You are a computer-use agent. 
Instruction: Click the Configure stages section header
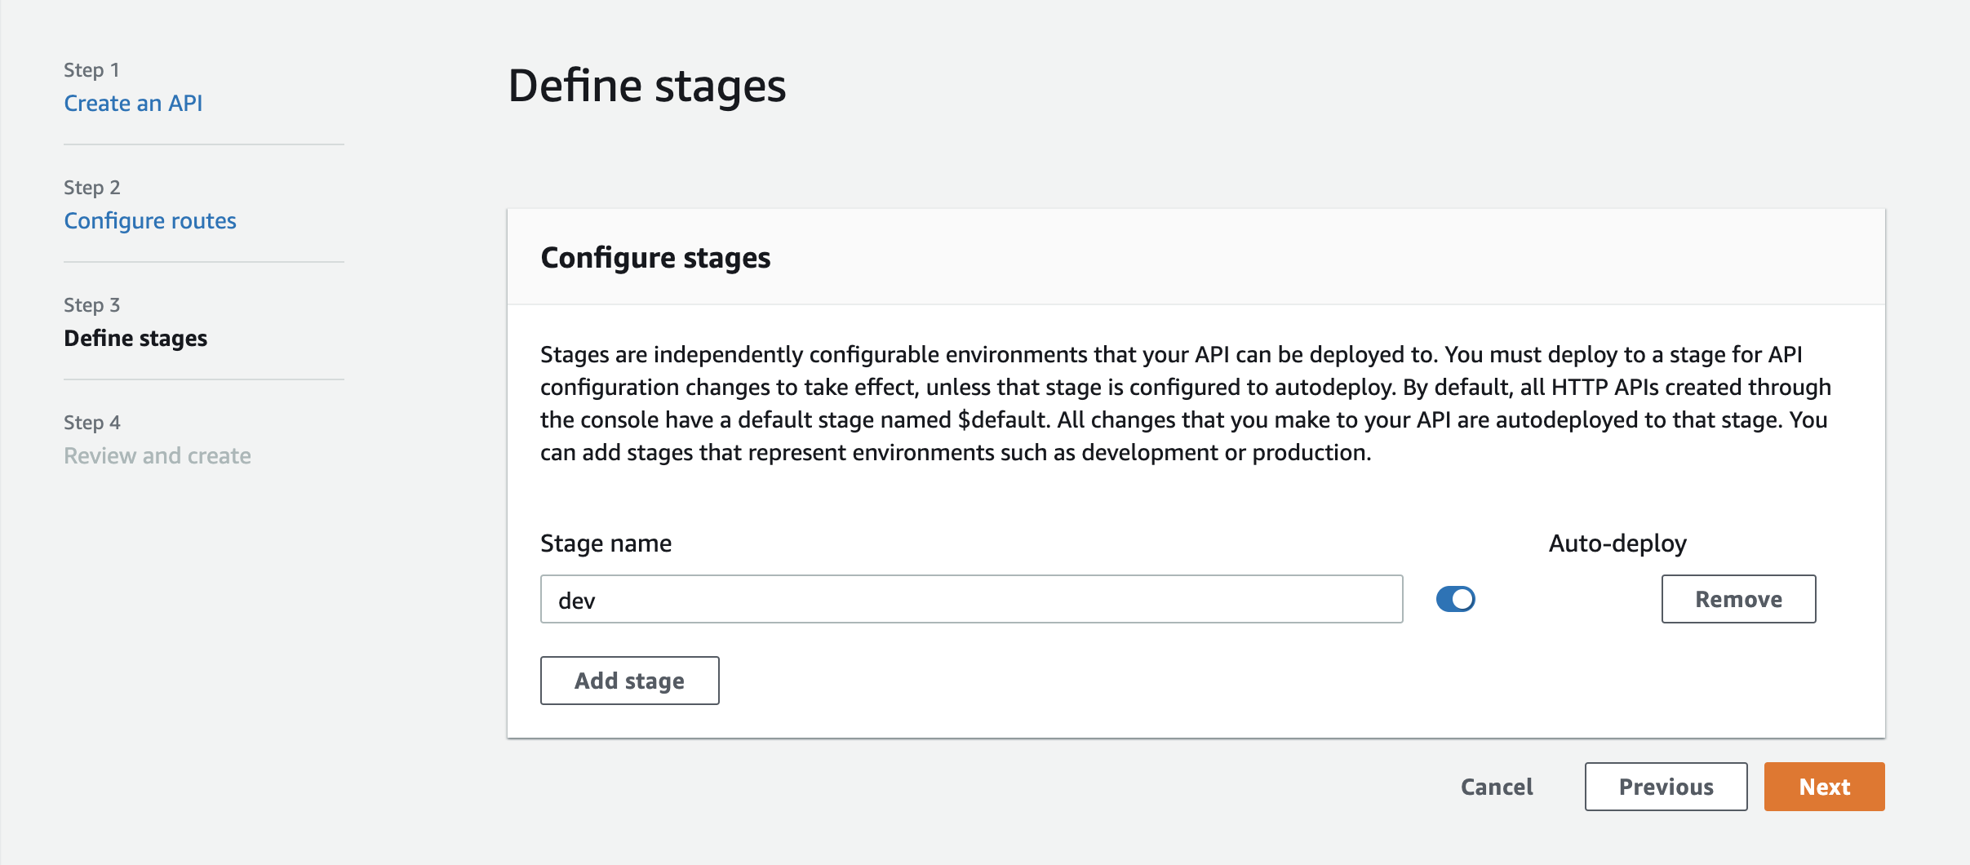(x=655, y=257)
